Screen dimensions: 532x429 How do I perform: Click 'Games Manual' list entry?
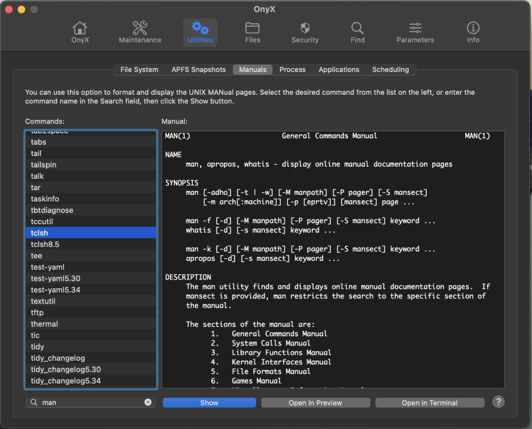[256, 381]
